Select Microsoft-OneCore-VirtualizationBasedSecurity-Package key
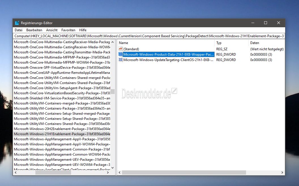Image resolution: width=299 pixels, height=186 pixels. (62, 93)
